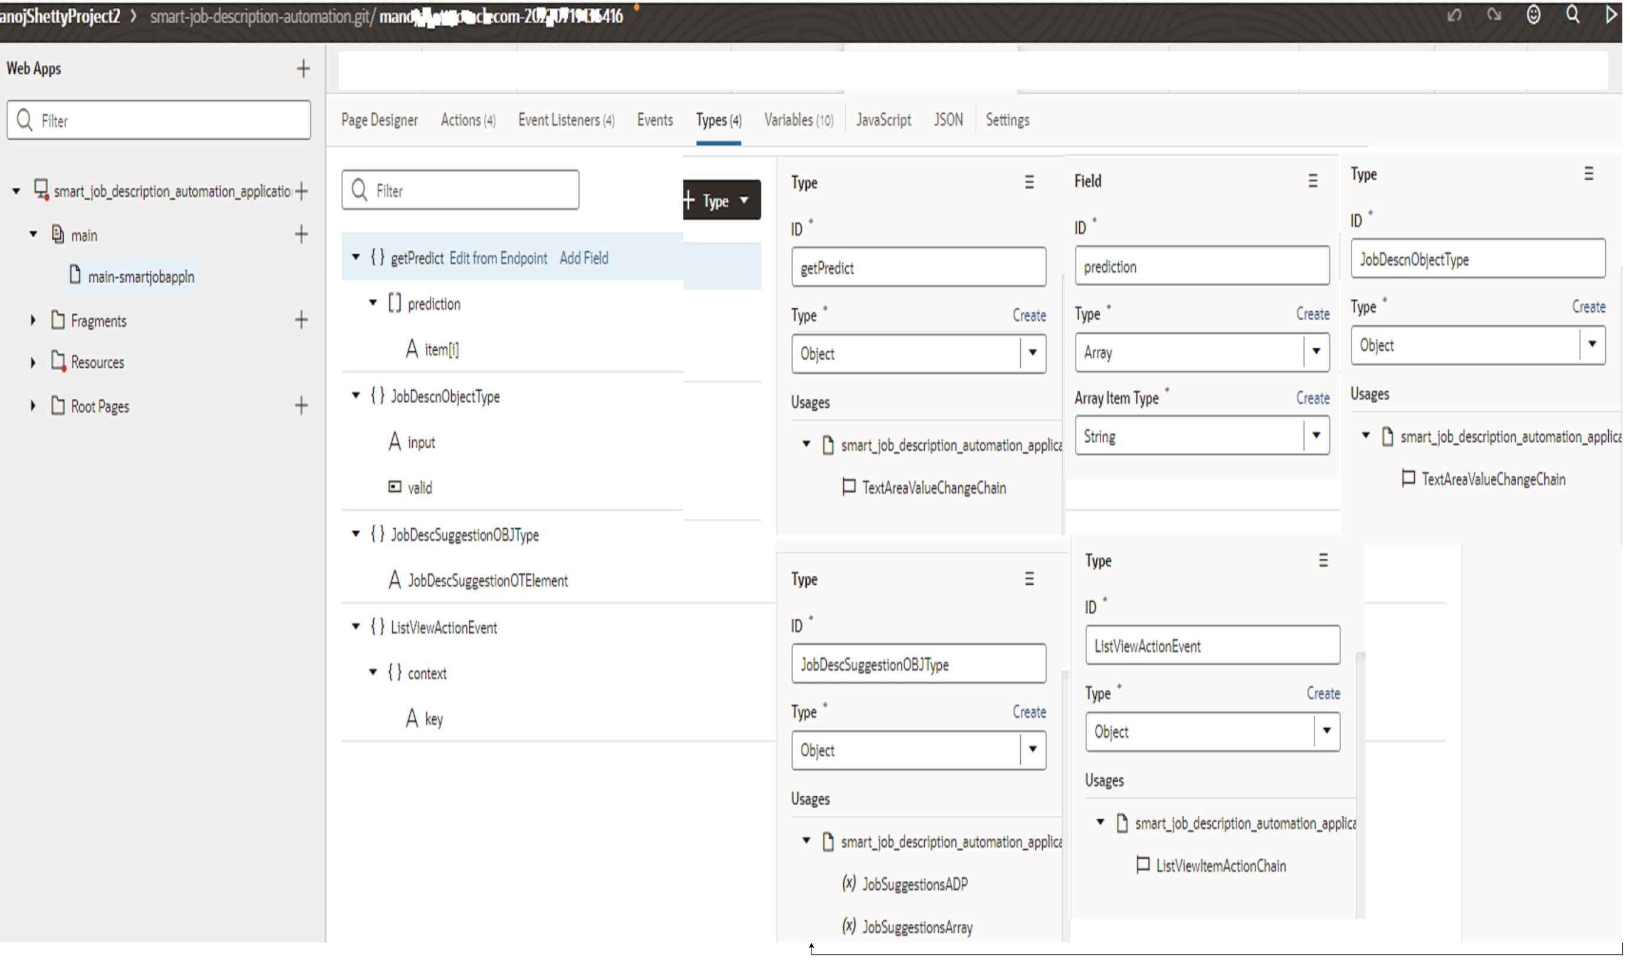Image resolution: width=1630 pixels, height=962 pixels.
Task: Click the undo arrow icon in header
Action: pyautogui.click(x=1454, y=15)
